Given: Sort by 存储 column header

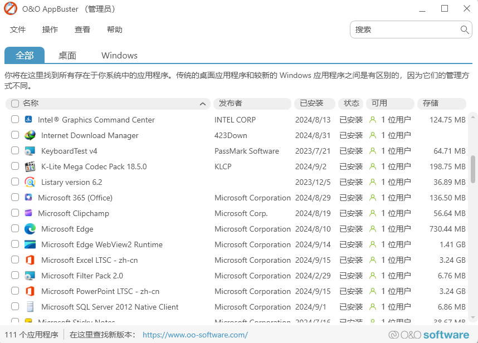Looking at the screenshot, I should (x=442, y=104).
